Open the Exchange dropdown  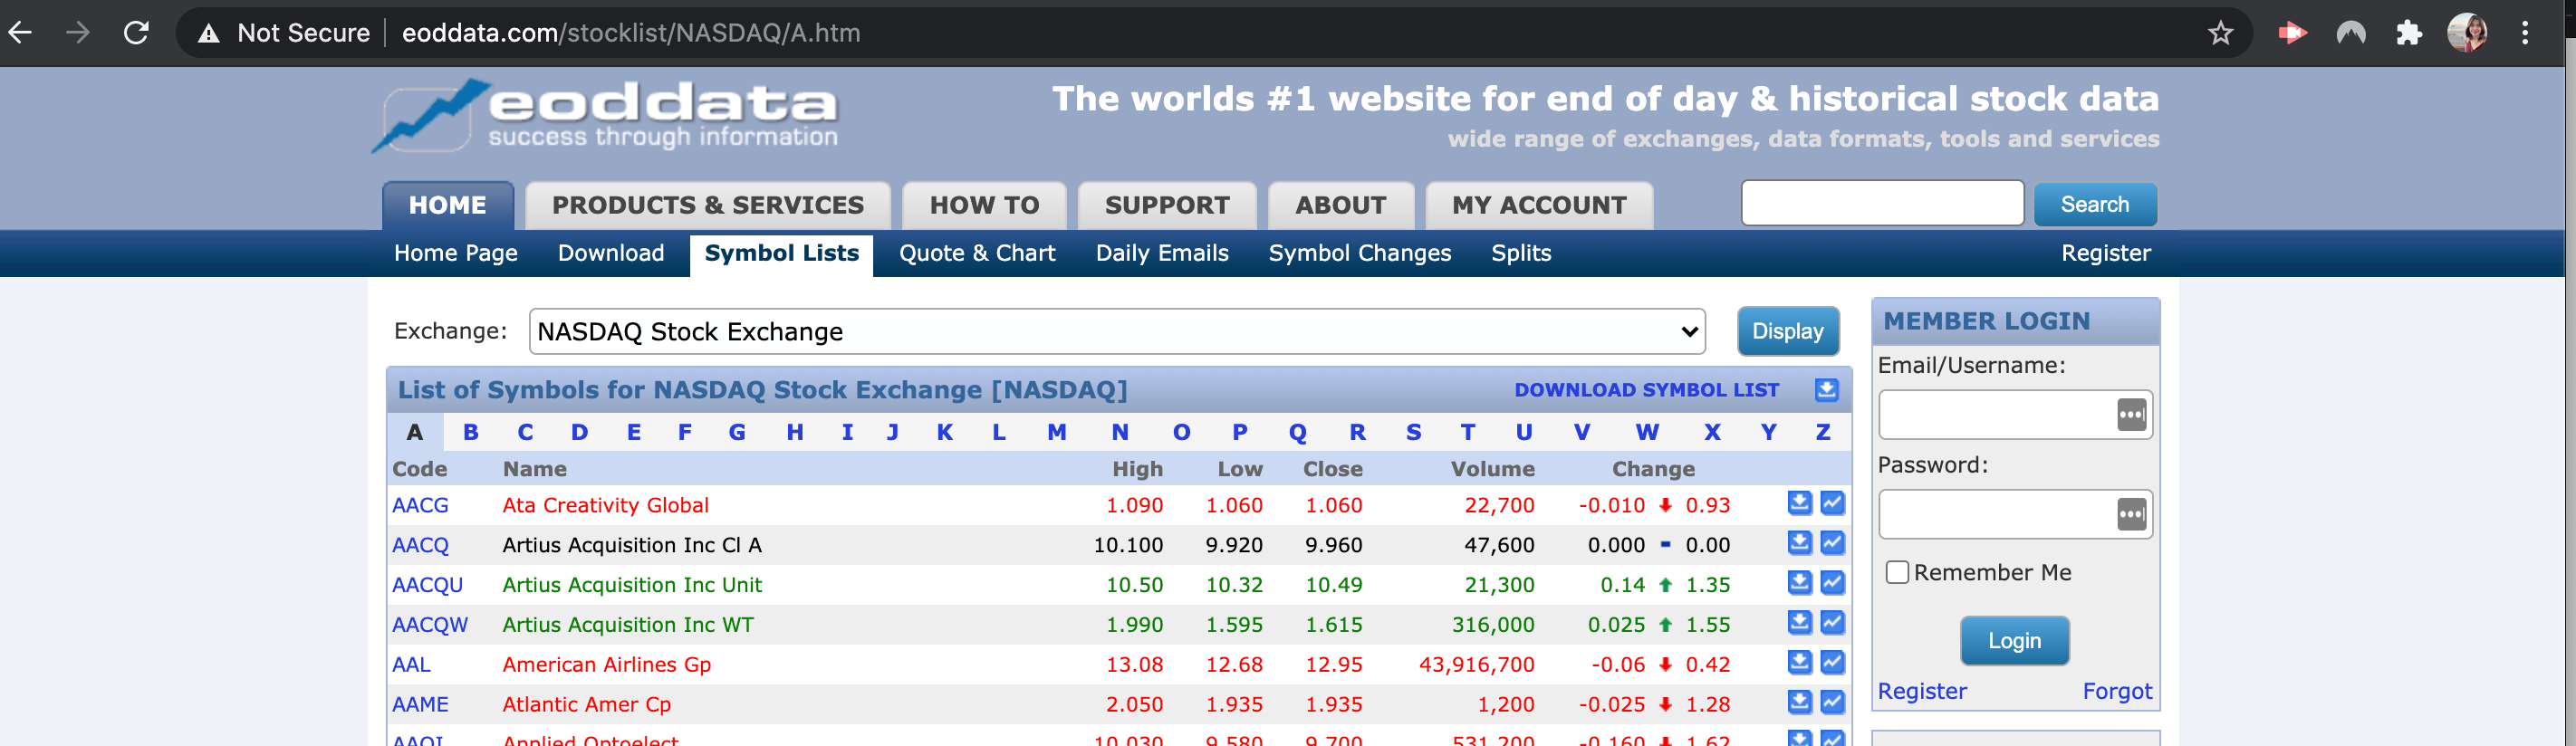click(x=1117, y=331)
